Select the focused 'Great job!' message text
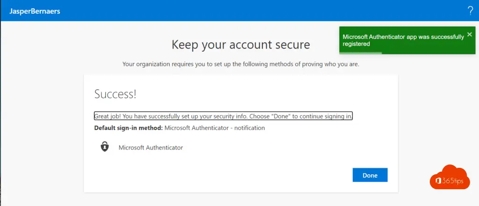The image size is (479, 206). (x=223, y=116)
